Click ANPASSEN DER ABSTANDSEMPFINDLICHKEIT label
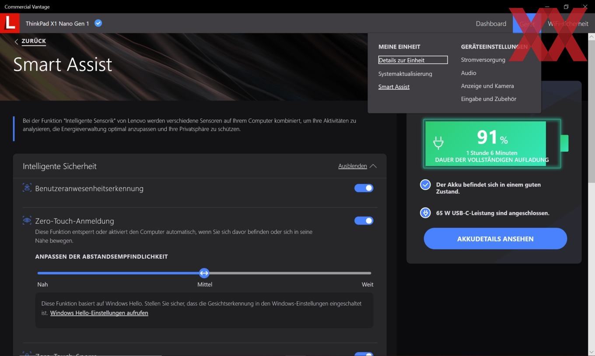 [101, 257]
